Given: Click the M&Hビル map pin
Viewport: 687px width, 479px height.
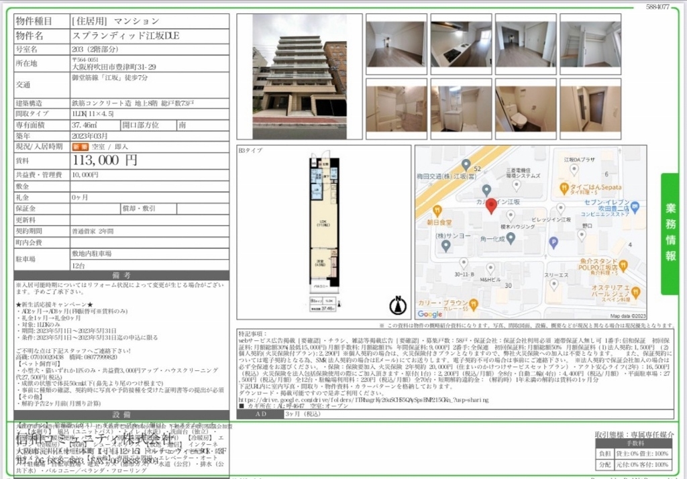Looking at the screenshot, I should click(x=490, y=268).
